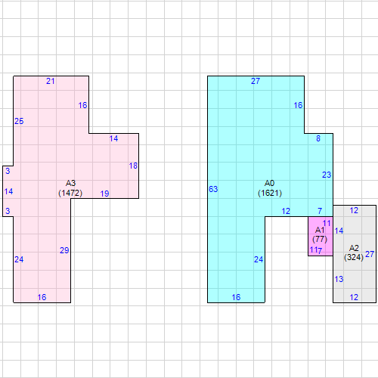Viewport: 378px width, 378px height.
Task: Click dimension "12" inside the cyan A0 shape
Action: click(286, 211)
